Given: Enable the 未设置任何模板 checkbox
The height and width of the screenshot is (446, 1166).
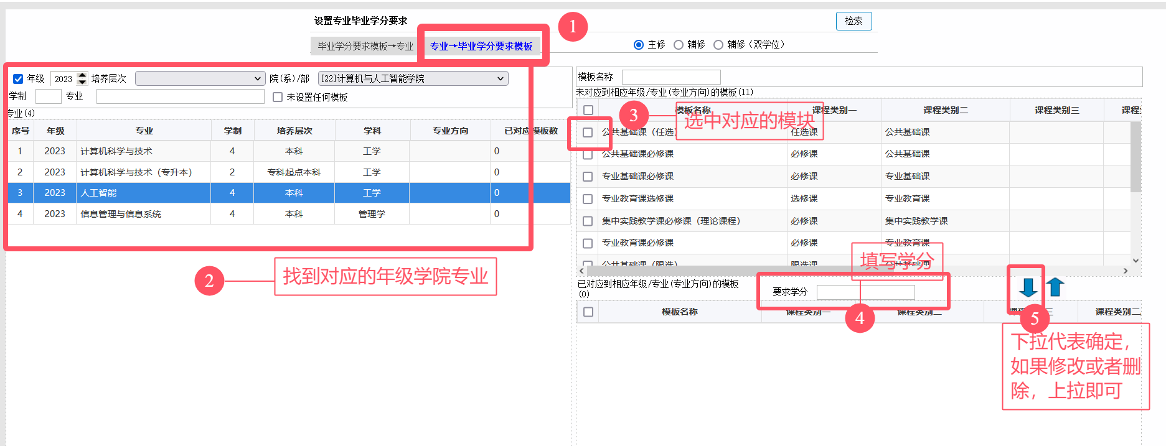Looking at the screenshot, I should coord(278,97).
